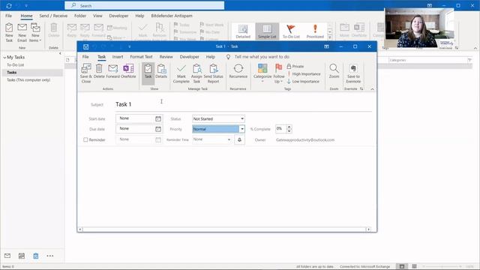Delete the task via ribbon Delete icon

coord(99,71)
